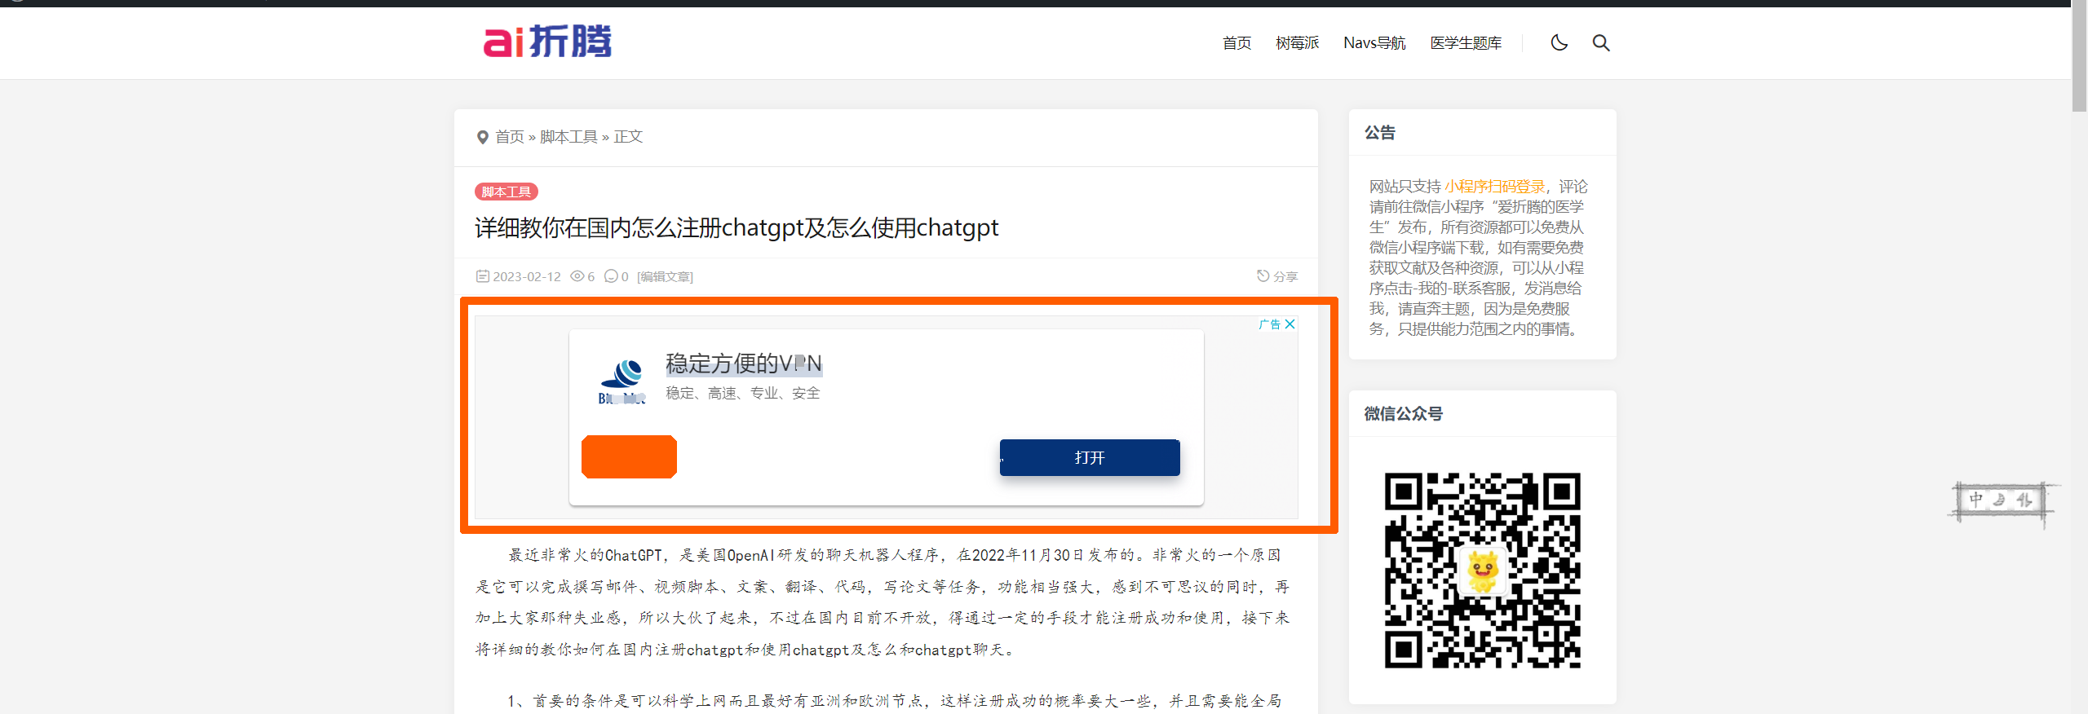Click the ad headline 稳定方便的VPN
The image size is (2088, 714).
[744, 364]
